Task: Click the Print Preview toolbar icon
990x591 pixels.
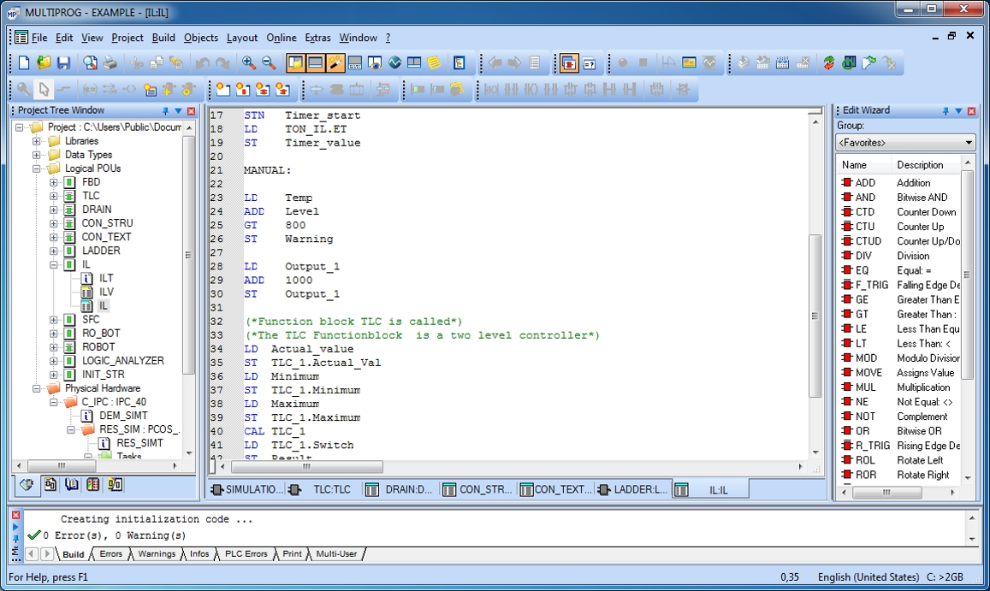Action: pyautogui.click(x=91, y=63)
